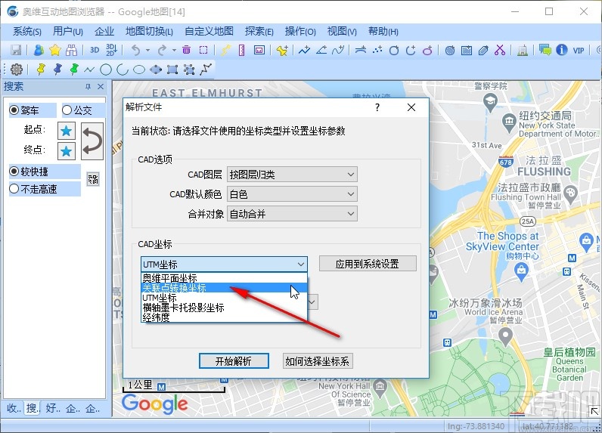This screenshot has width=602, height=433.
Task: Open the 地图切换(L) menu
Action: pos(149,32)
